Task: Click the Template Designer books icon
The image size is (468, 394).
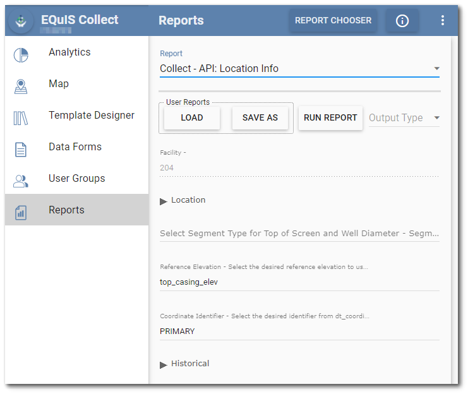Action: 21,118
